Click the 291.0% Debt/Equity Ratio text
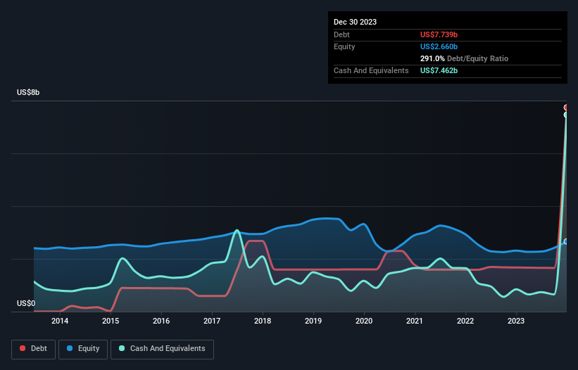578x370 pixels. tap(464, 58)
